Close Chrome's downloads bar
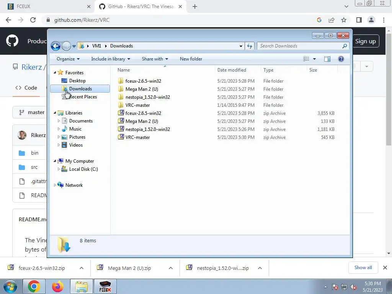This screenshot has width=392, height=294. coord(385,268)
